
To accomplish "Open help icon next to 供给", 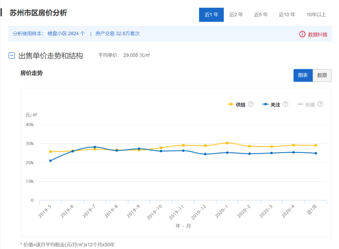I will (x=251, y=104).
